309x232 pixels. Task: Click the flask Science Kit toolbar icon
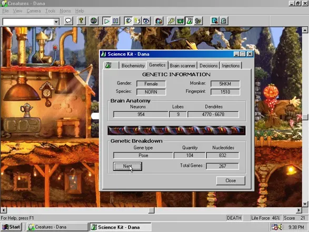click(189, 21)
